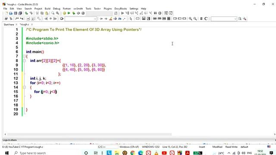Screen dimensions: 276x155
Task: Cut selected text icon
Action: (x=38, y=13)
